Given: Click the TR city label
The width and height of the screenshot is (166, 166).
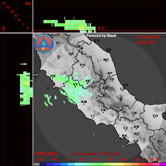Looking at the screenshot, I should pos(88,81).
